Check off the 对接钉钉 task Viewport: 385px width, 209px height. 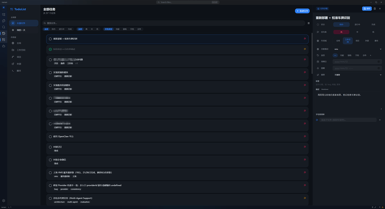pyautogui.click(x=50, y=147)
